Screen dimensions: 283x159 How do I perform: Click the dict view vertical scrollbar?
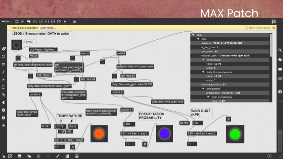point(271,45)
